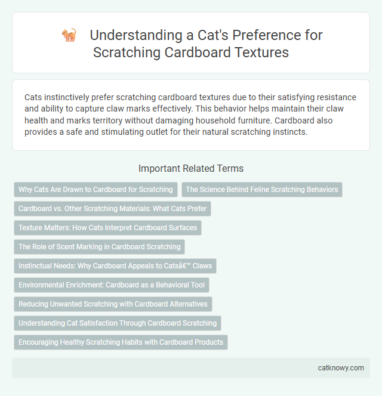Click the 'Scratching Cardboard Textures' title line
This screenshot has width=382, height=396.
(x=191, y=52)
